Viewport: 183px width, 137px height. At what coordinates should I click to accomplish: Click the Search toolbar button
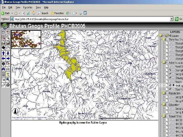[x=43, y=13]
